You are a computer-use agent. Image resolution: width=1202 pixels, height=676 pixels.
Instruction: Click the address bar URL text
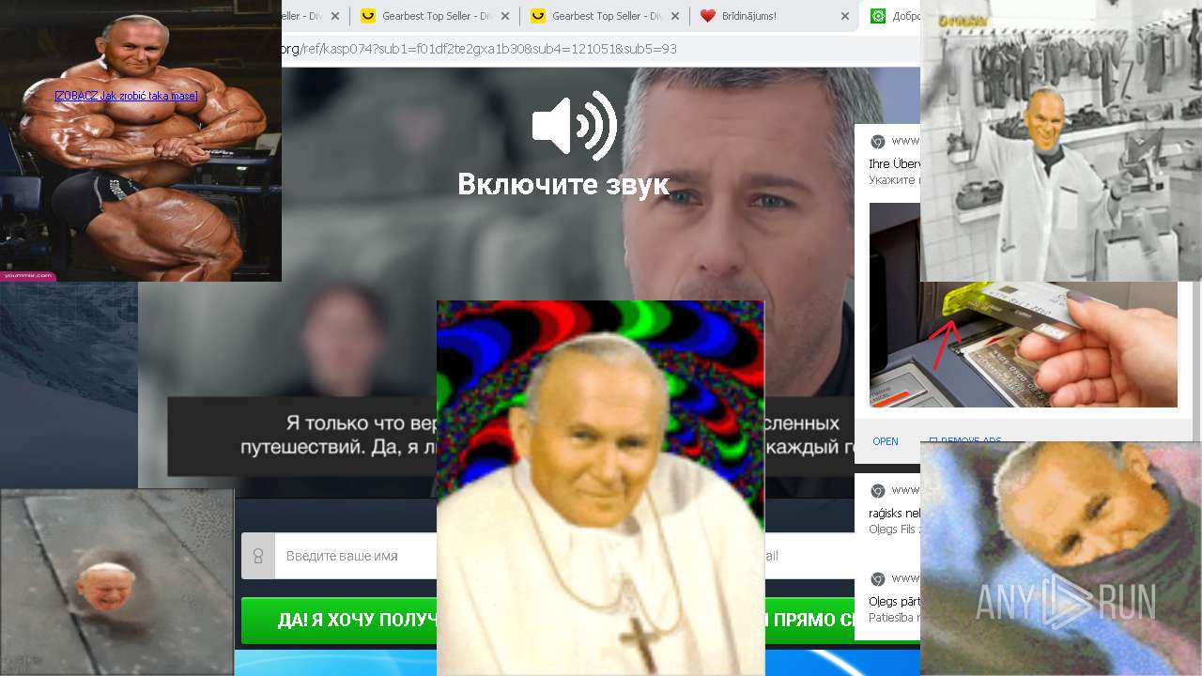[x=479, y=49]
